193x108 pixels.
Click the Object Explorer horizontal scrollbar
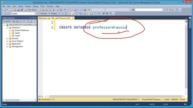(x=19, y=100)
